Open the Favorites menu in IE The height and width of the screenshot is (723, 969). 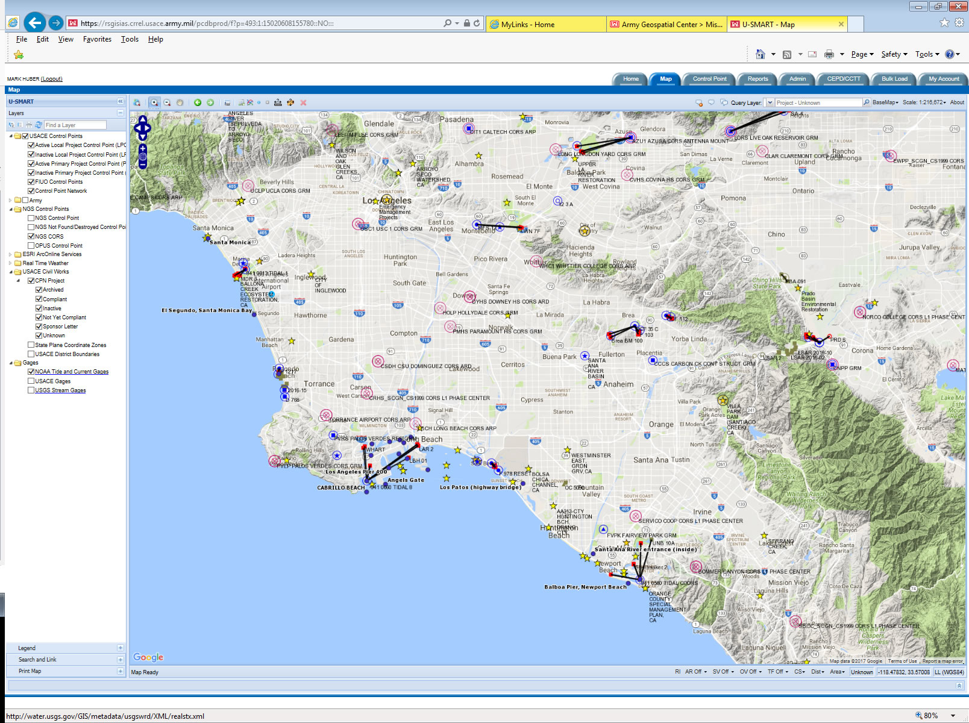coord(97,39)
